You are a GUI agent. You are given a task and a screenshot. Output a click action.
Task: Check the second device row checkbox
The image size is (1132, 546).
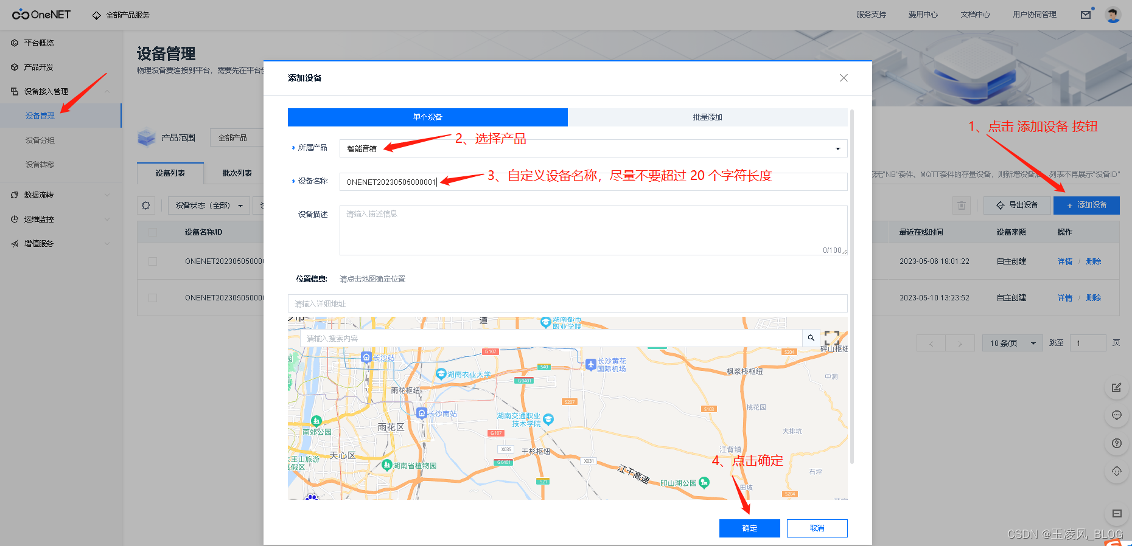click(x=153, y=298)
